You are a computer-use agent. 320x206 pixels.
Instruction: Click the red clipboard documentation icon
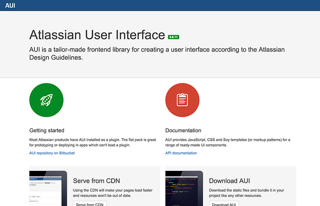point(182,100)
